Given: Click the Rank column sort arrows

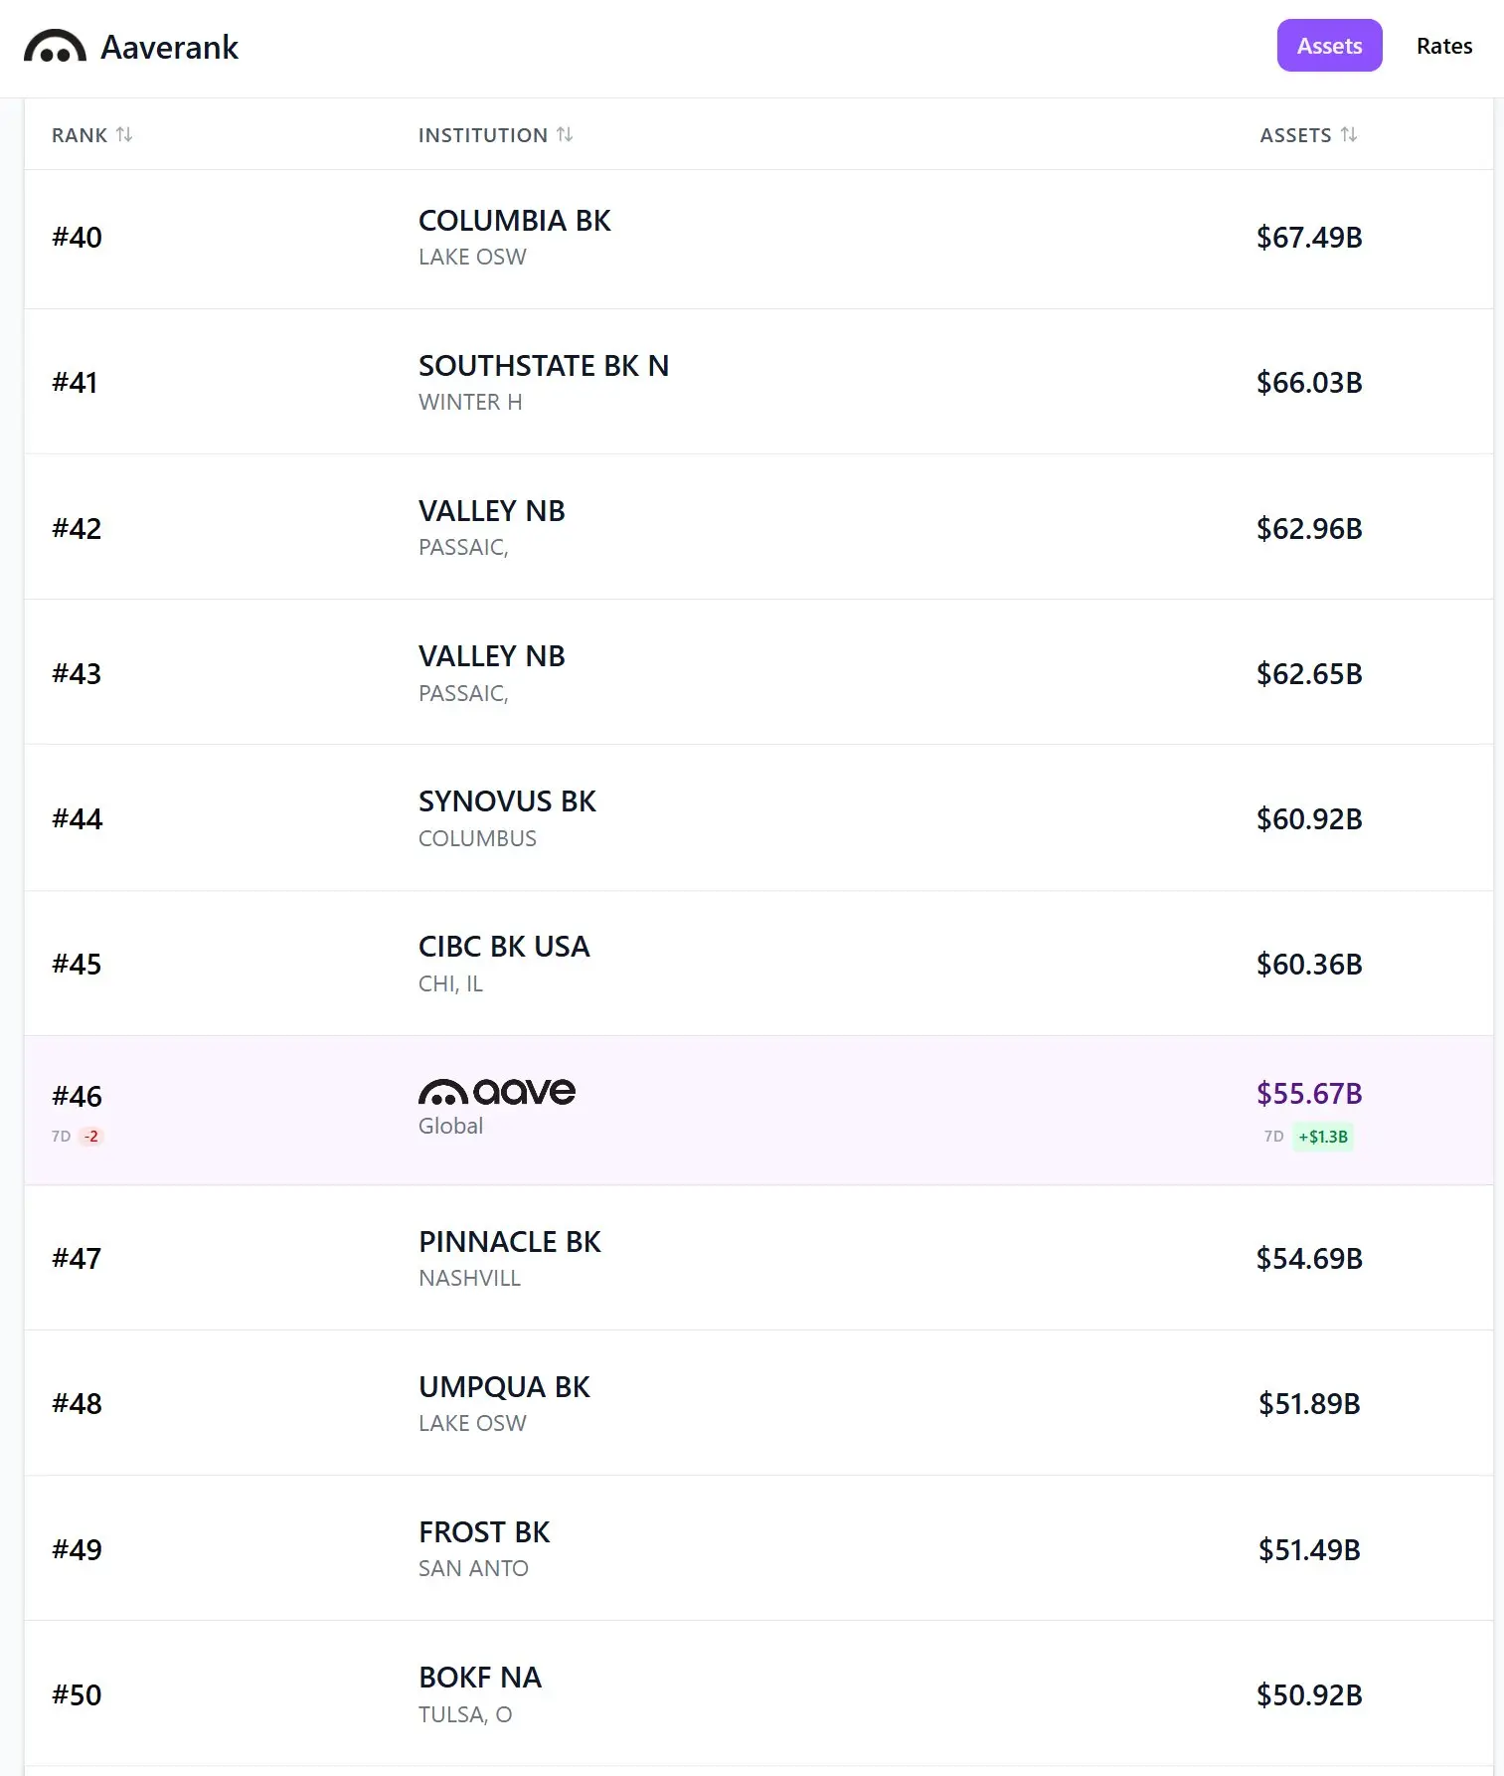Looking at the screenshot, I should 124,134.
